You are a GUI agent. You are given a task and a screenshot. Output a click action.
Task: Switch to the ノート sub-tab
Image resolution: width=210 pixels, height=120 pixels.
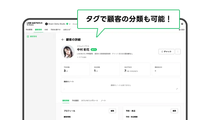point(103,100)
